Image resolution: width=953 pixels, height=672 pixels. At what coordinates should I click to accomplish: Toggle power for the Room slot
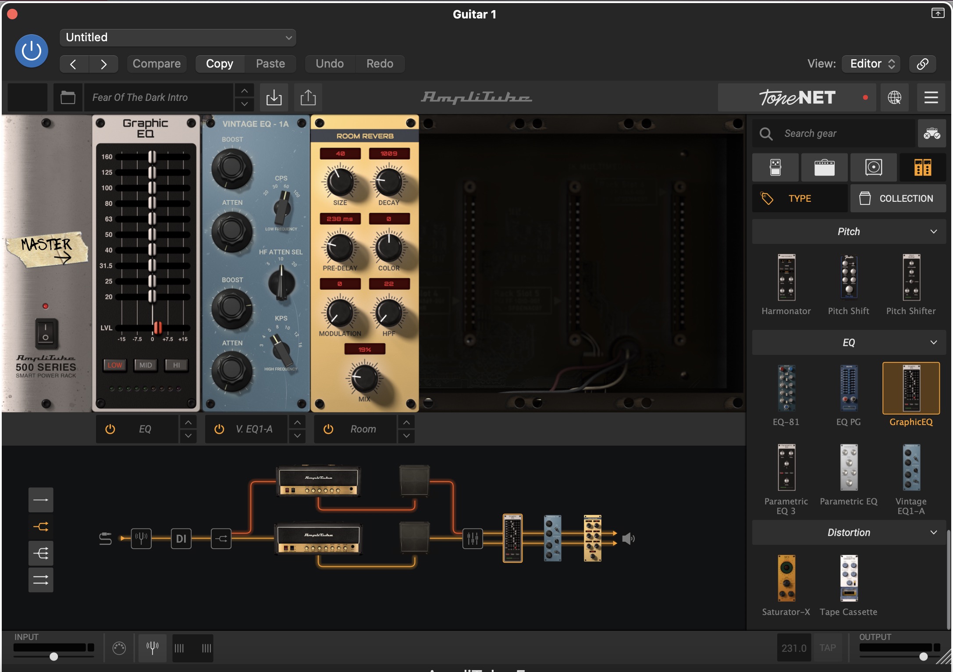(328, 429)
